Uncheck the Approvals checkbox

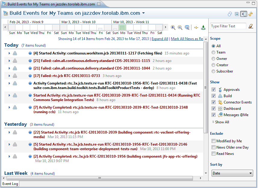(x=213, y=89)
